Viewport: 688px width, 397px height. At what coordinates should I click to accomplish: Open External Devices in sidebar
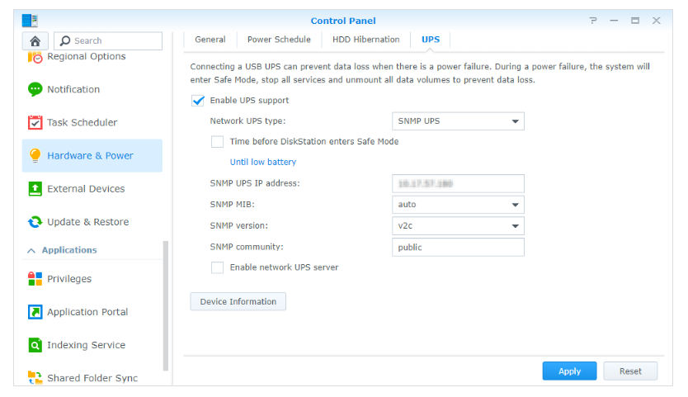click(92, 189)
